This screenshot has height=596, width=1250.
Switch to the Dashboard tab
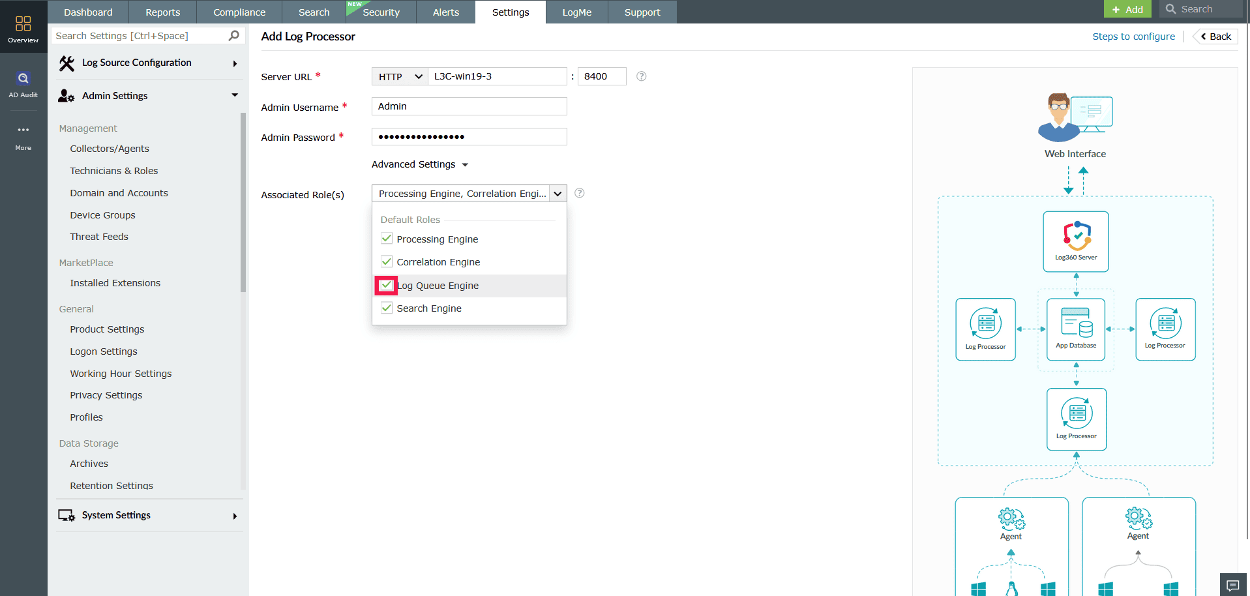tap(88, 12)
